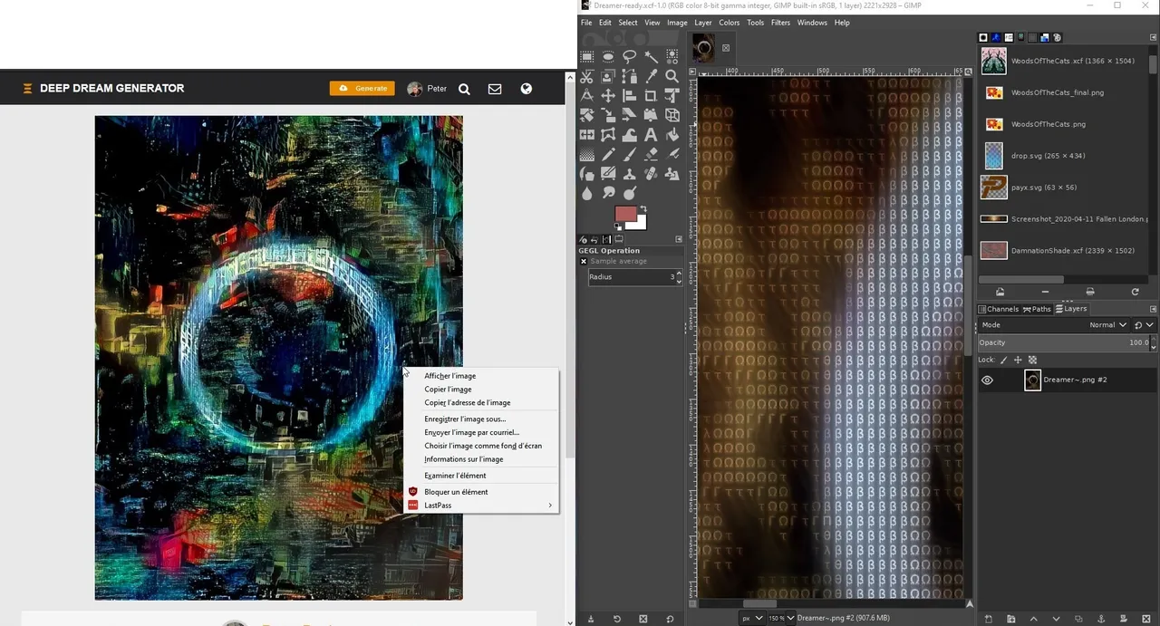Choose the Free Select lasso tool
Viewport: 1160px width, 626px height.
click(630, 57)
